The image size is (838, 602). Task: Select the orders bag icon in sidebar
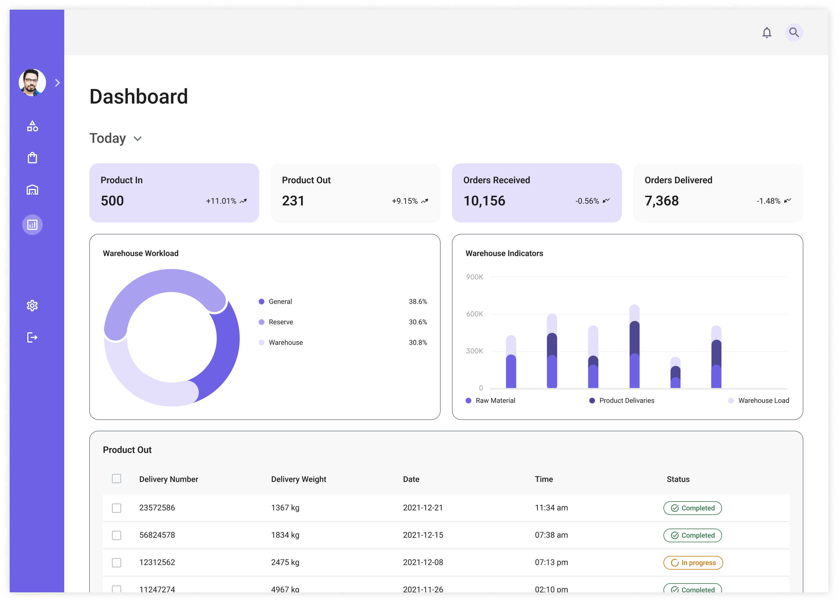(32, 158)
